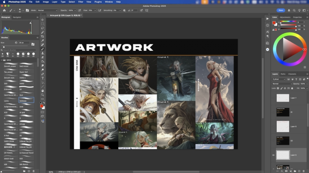Click the Hue slider in Color panel

coord(288,21)
